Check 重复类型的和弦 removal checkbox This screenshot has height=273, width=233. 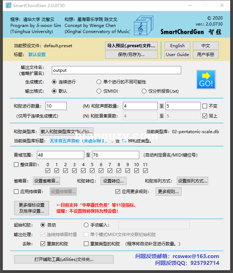pyautogui.click(x=86, y=244)
